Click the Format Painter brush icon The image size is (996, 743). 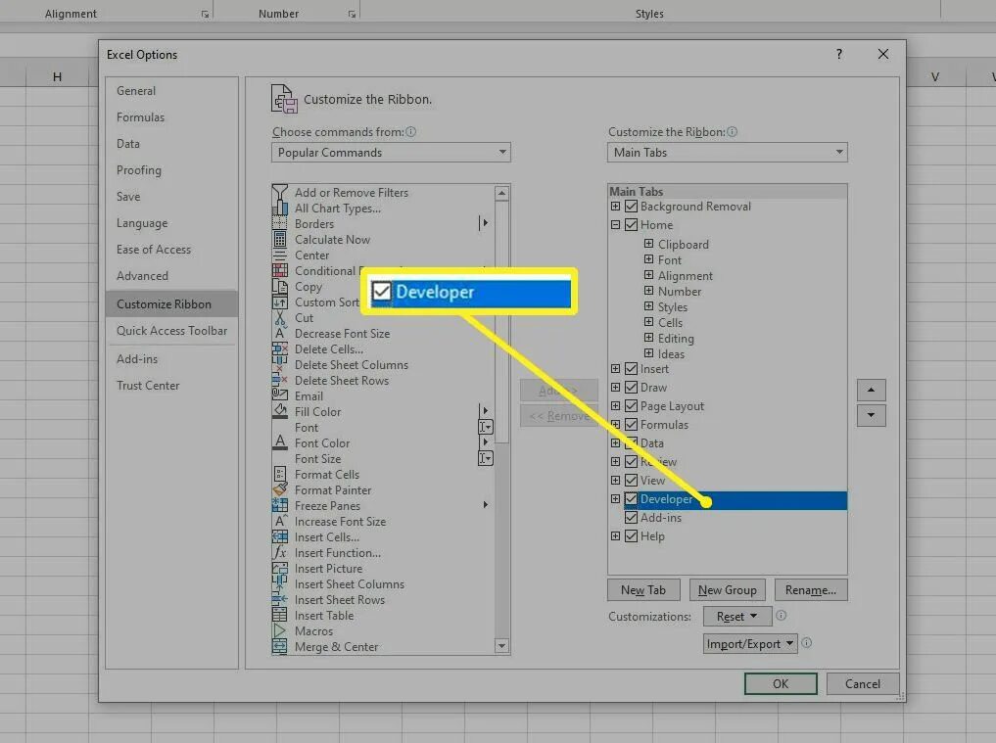click(279, 489)
